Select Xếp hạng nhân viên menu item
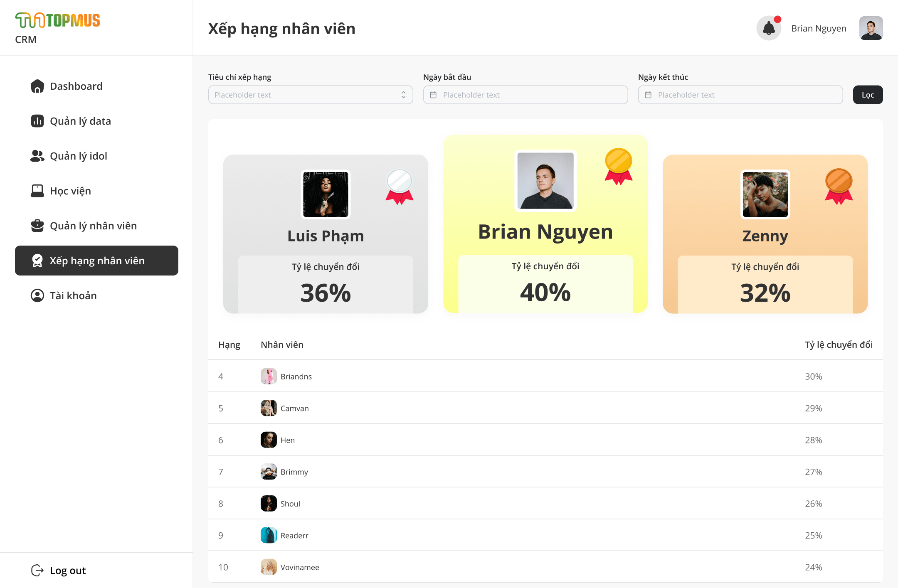 [96, 261]
